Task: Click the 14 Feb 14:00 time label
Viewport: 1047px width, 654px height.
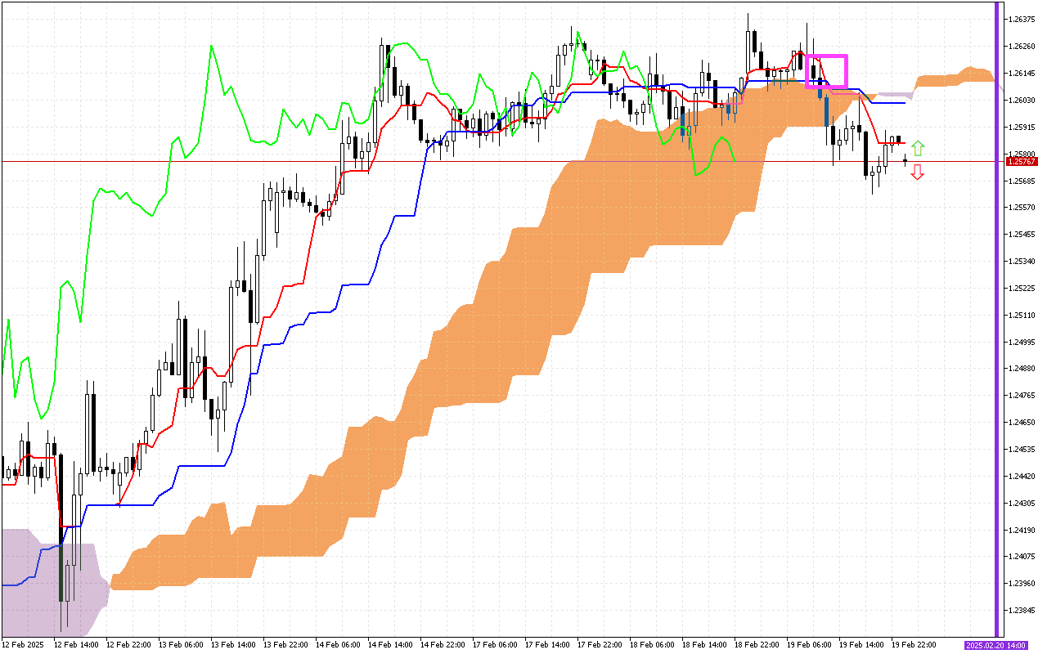Action: [390, 645]
